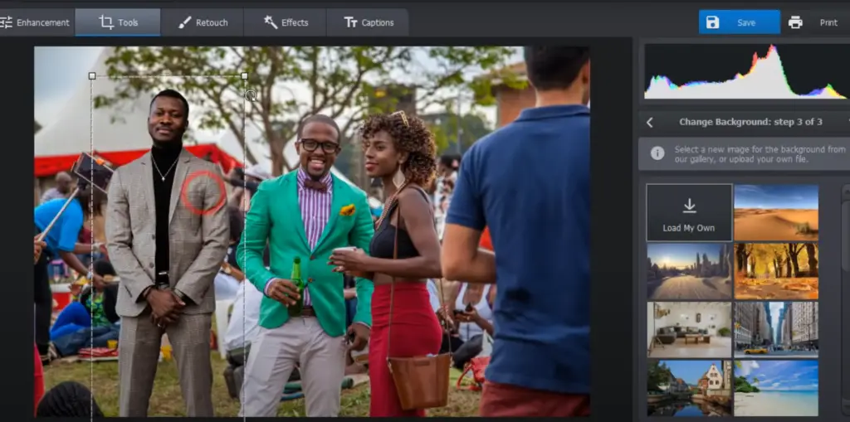Switch to the Tools tab

118,22
